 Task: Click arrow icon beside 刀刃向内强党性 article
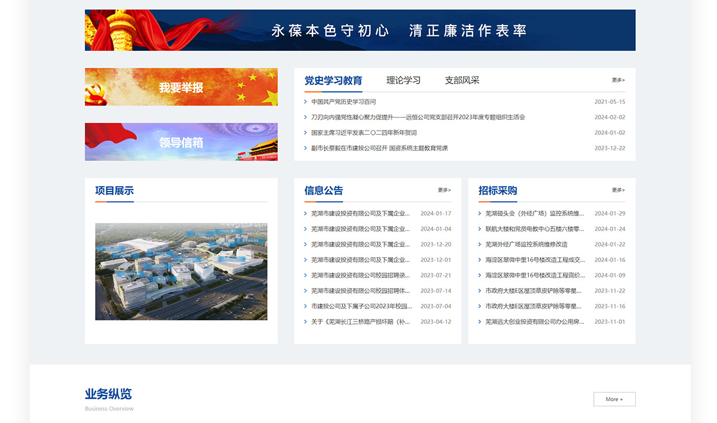click(306, 118)
